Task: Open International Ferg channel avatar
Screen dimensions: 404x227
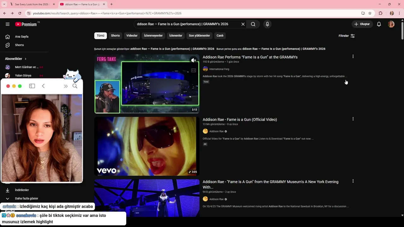Action: point(205,69)
